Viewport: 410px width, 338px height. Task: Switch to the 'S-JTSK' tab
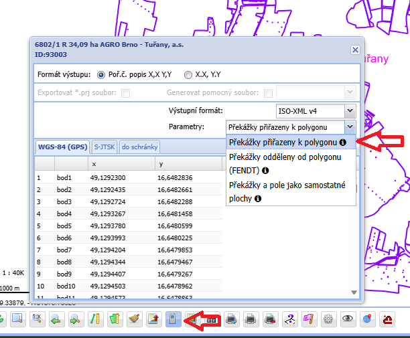coord(105,147)
